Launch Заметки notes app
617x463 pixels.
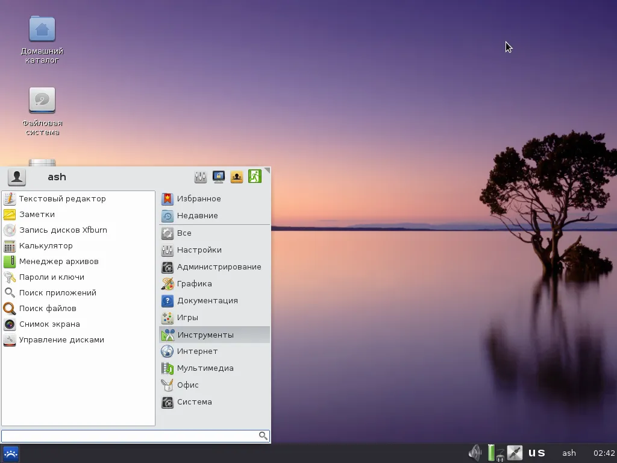tap(78, 215)
